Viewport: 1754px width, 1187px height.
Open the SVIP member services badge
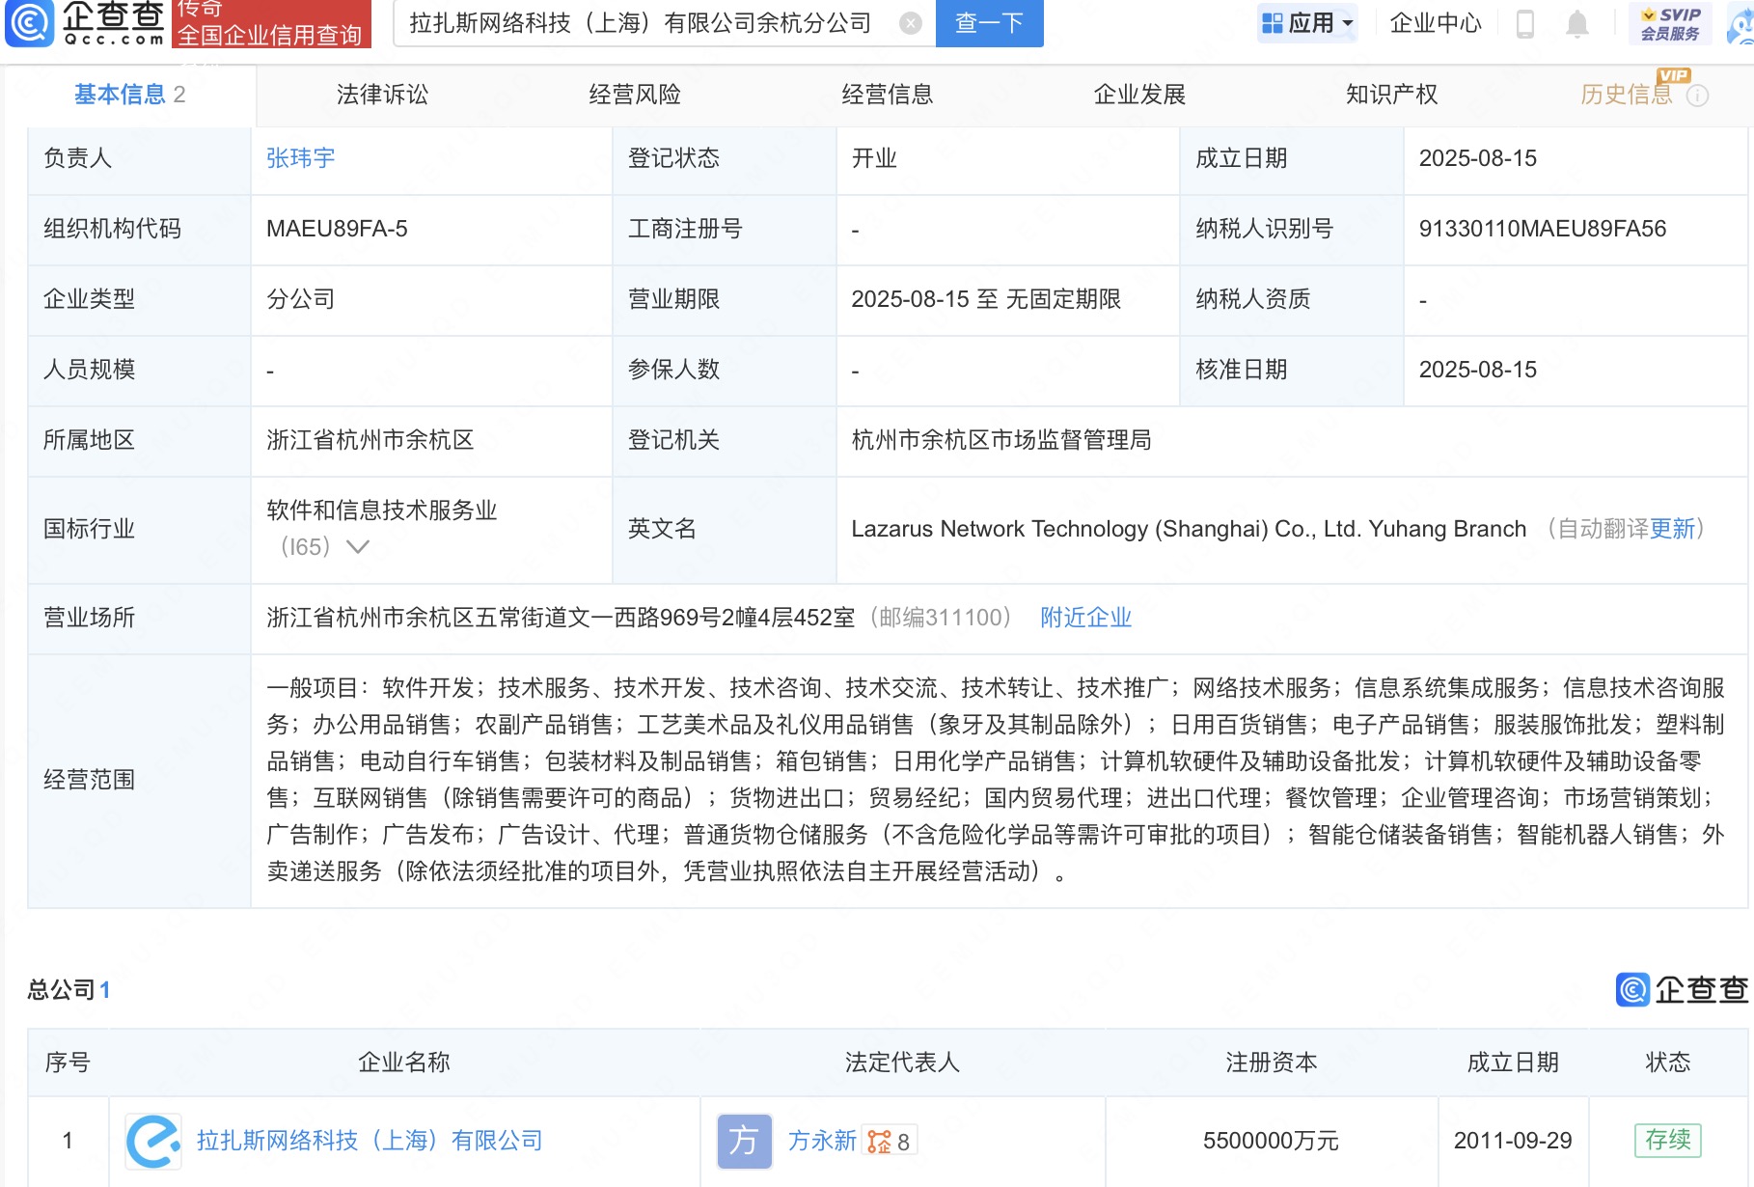(1670, 23)
